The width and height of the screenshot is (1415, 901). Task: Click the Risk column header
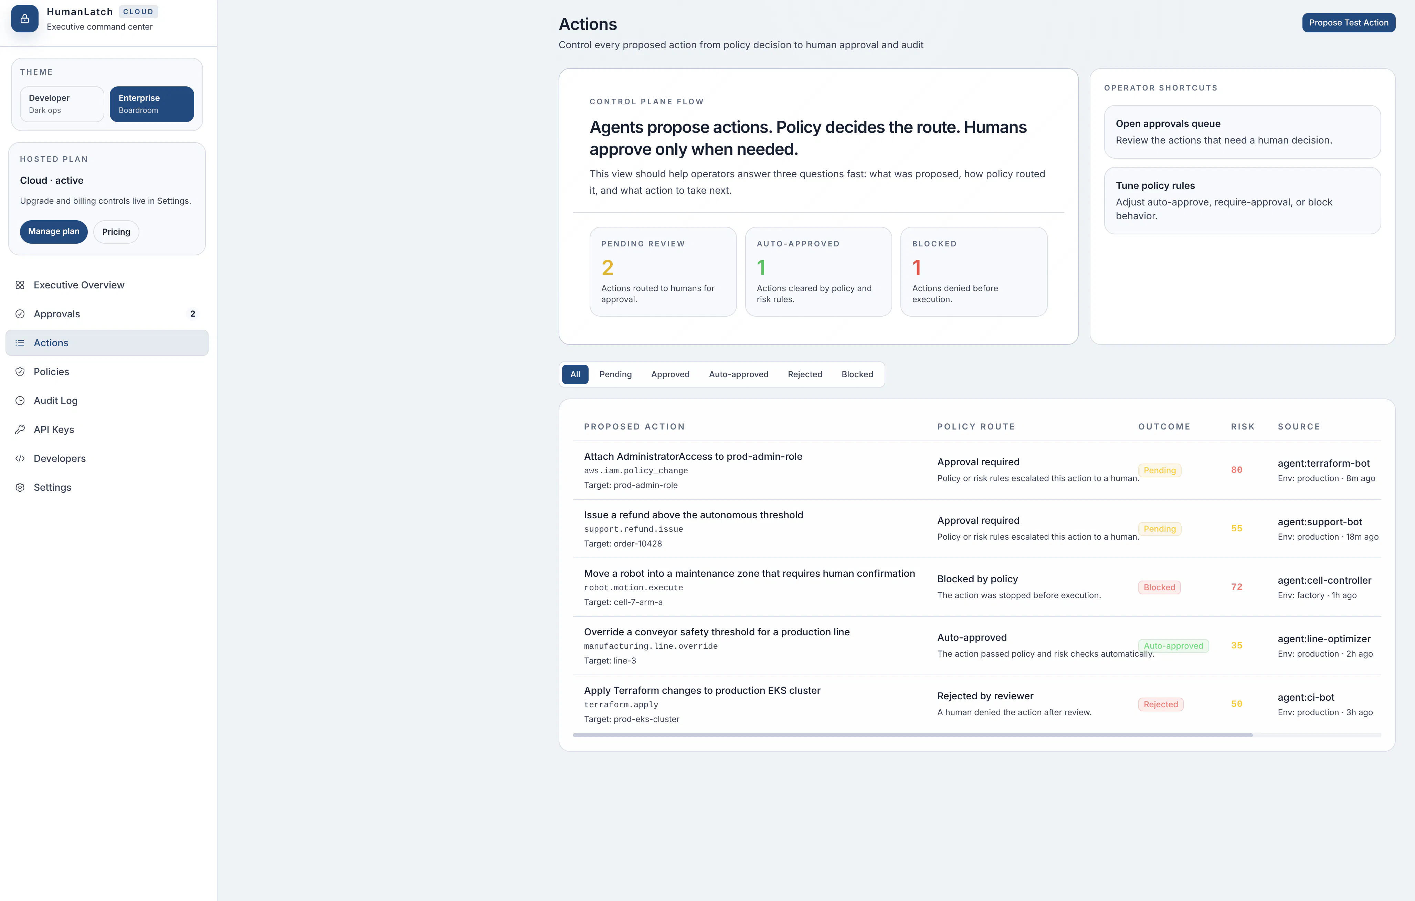[1243, 427]
